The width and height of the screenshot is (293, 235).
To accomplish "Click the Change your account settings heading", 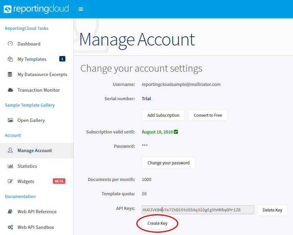I will click(x=141, y=68).
